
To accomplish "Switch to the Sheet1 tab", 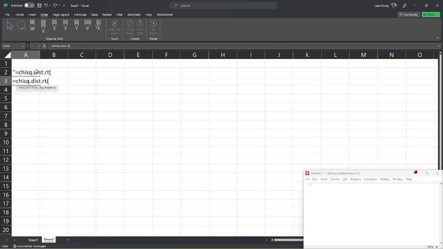I will tap(33, 240).
